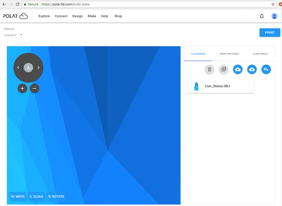This screenshot has width=282, height=206.
Task: Open the Explore menu
Action: point(44,16)
